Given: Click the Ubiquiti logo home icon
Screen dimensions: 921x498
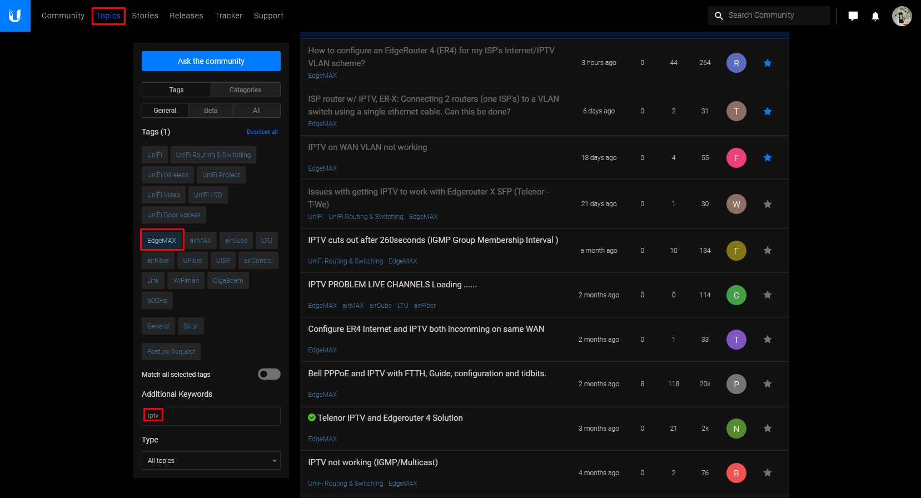Looking at the screenshot, I should point(15,16).
